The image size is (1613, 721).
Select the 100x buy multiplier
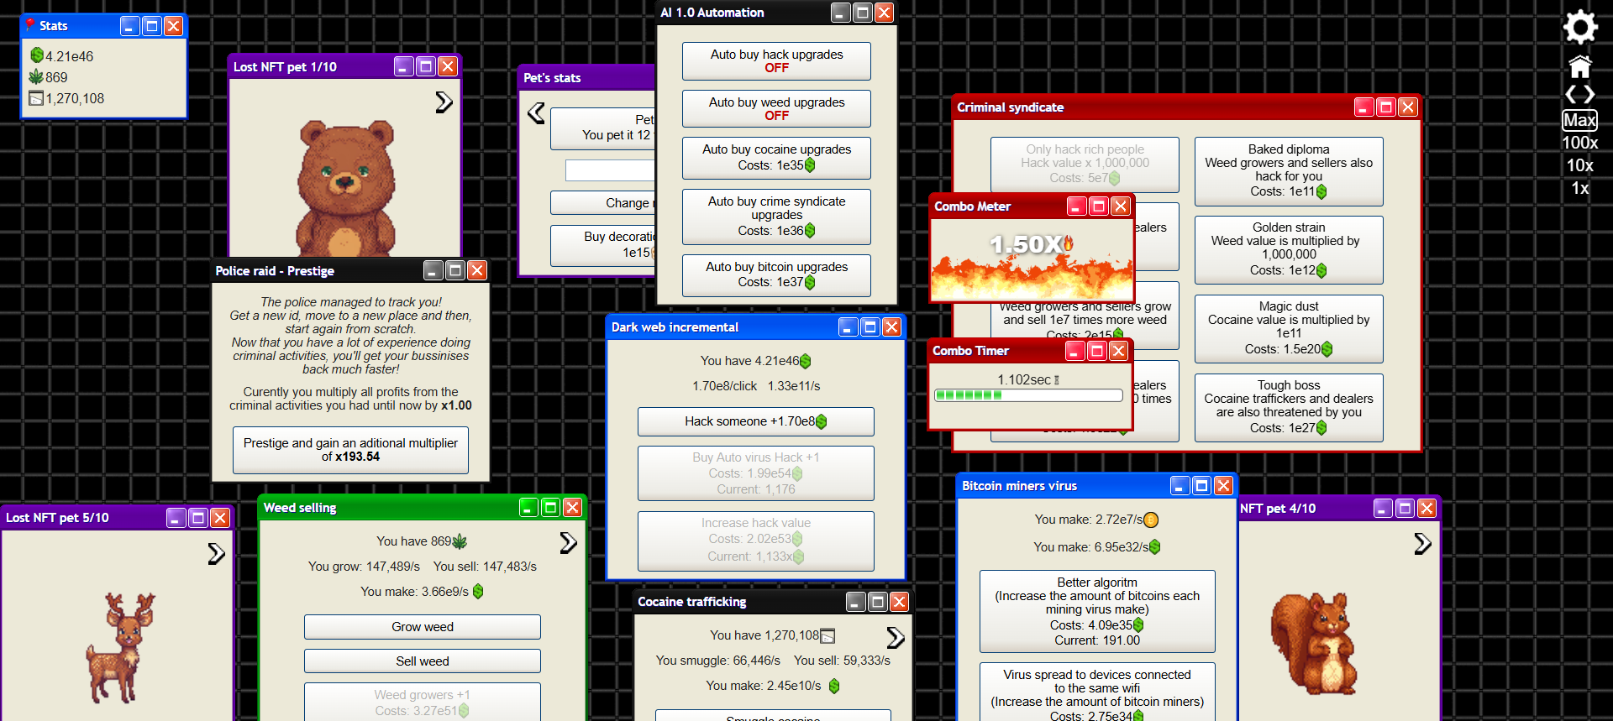[x=1579, y=143]
